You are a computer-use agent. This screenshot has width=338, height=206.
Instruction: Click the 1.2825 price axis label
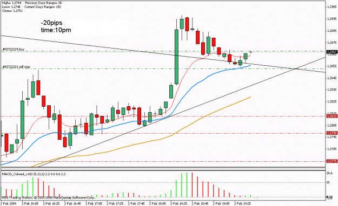[332, 102]
